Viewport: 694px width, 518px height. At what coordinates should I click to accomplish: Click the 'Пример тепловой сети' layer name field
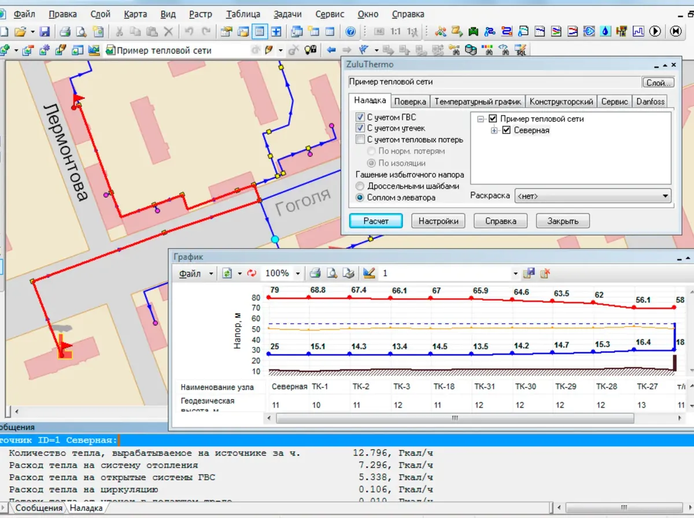coord(494,82)
